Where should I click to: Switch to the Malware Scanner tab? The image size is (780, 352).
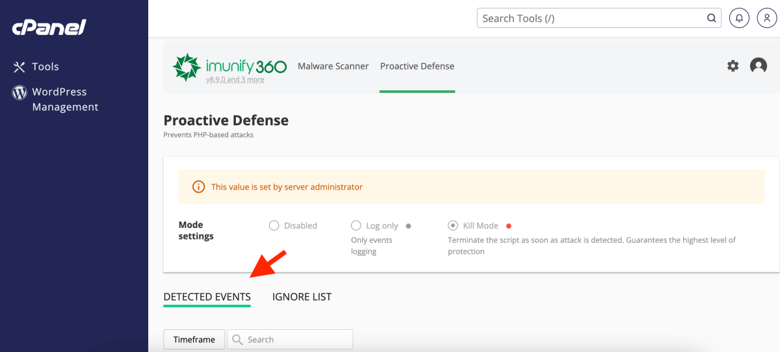[333, 66]
